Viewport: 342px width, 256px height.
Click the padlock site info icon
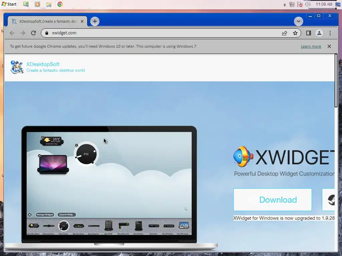47,33
